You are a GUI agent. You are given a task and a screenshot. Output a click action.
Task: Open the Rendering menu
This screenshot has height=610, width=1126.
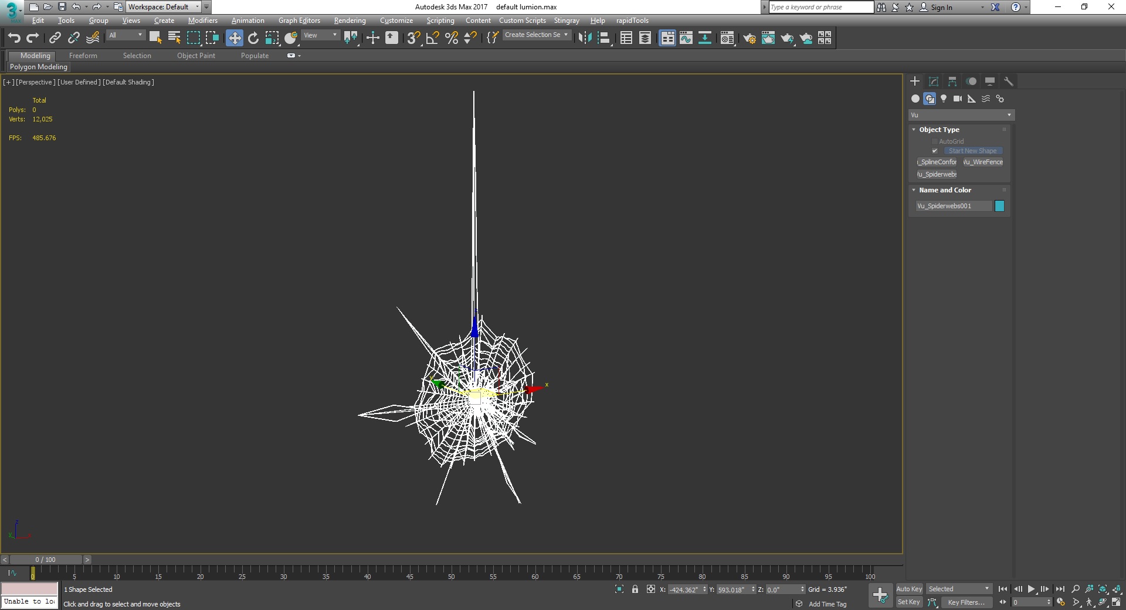(x=350, y=21)
